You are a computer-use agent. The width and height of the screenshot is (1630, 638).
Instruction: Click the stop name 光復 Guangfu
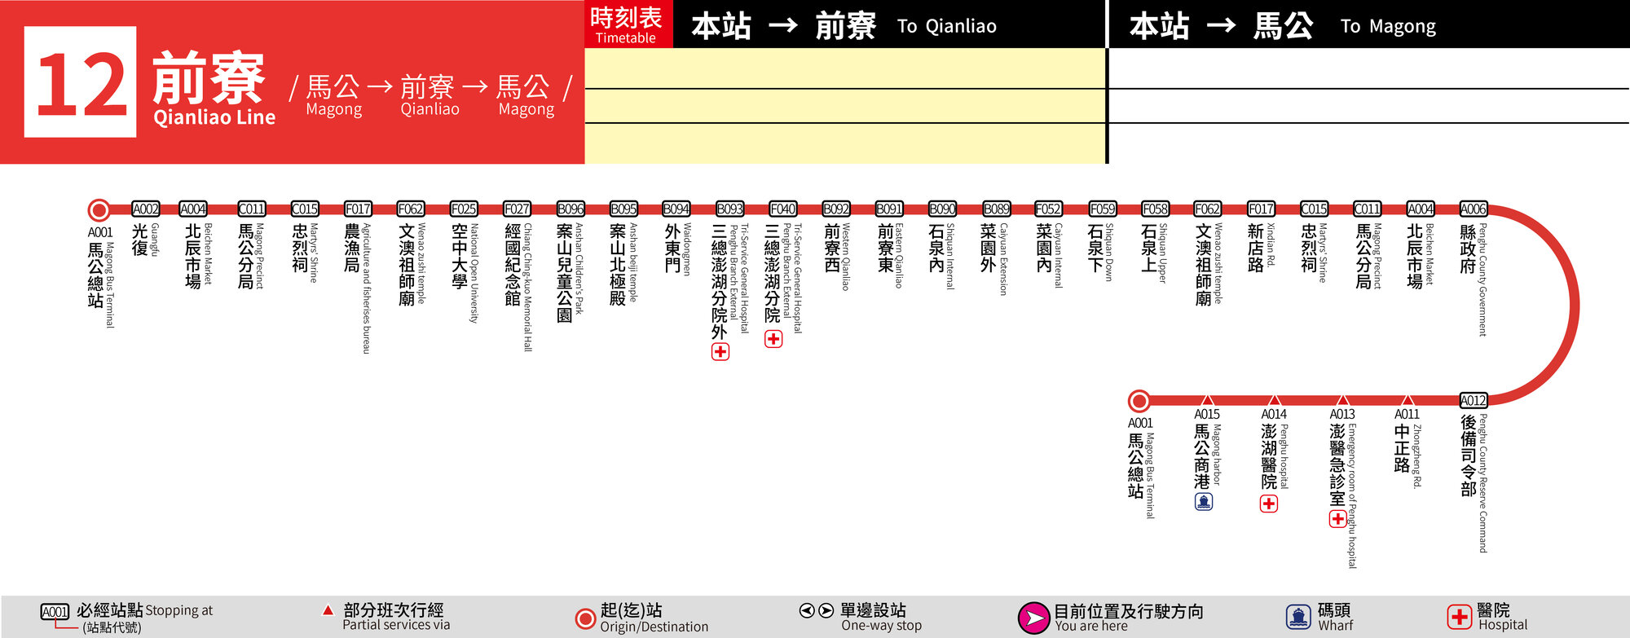(146, 240)
